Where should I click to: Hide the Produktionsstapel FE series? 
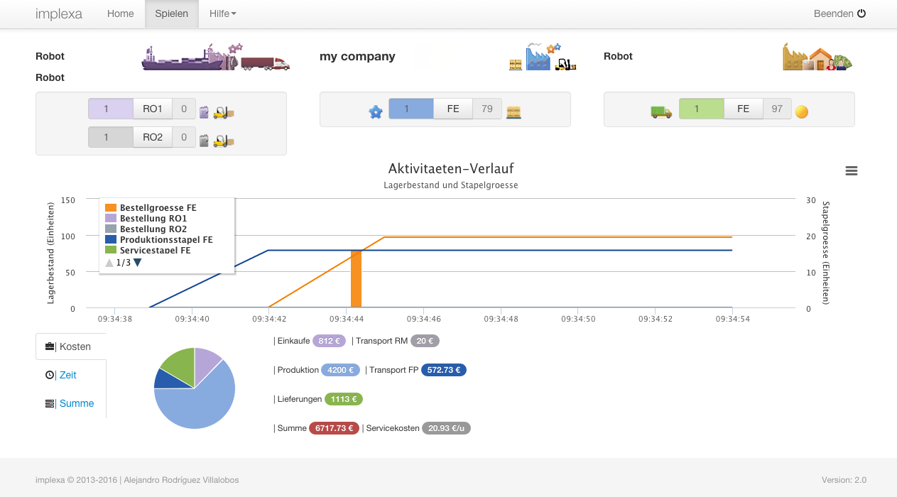click(x=165, y=240)
